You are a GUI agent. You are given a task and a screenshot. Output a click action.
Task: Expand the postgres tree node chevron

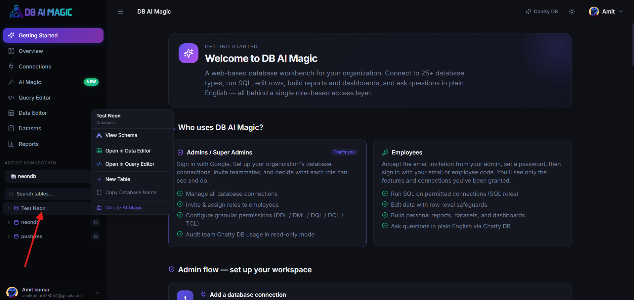coord(9,236)
